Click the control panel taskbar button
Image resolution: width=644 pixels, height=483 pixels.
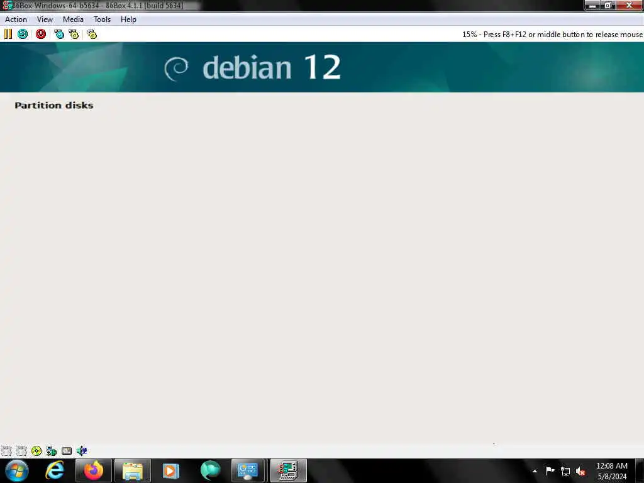(248, 470)
